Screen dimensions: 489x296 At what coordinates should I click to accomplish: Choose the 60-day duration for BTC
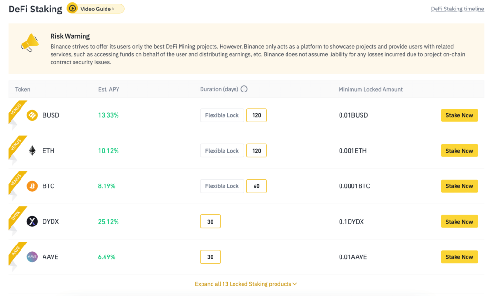click(x=256, y=186)
